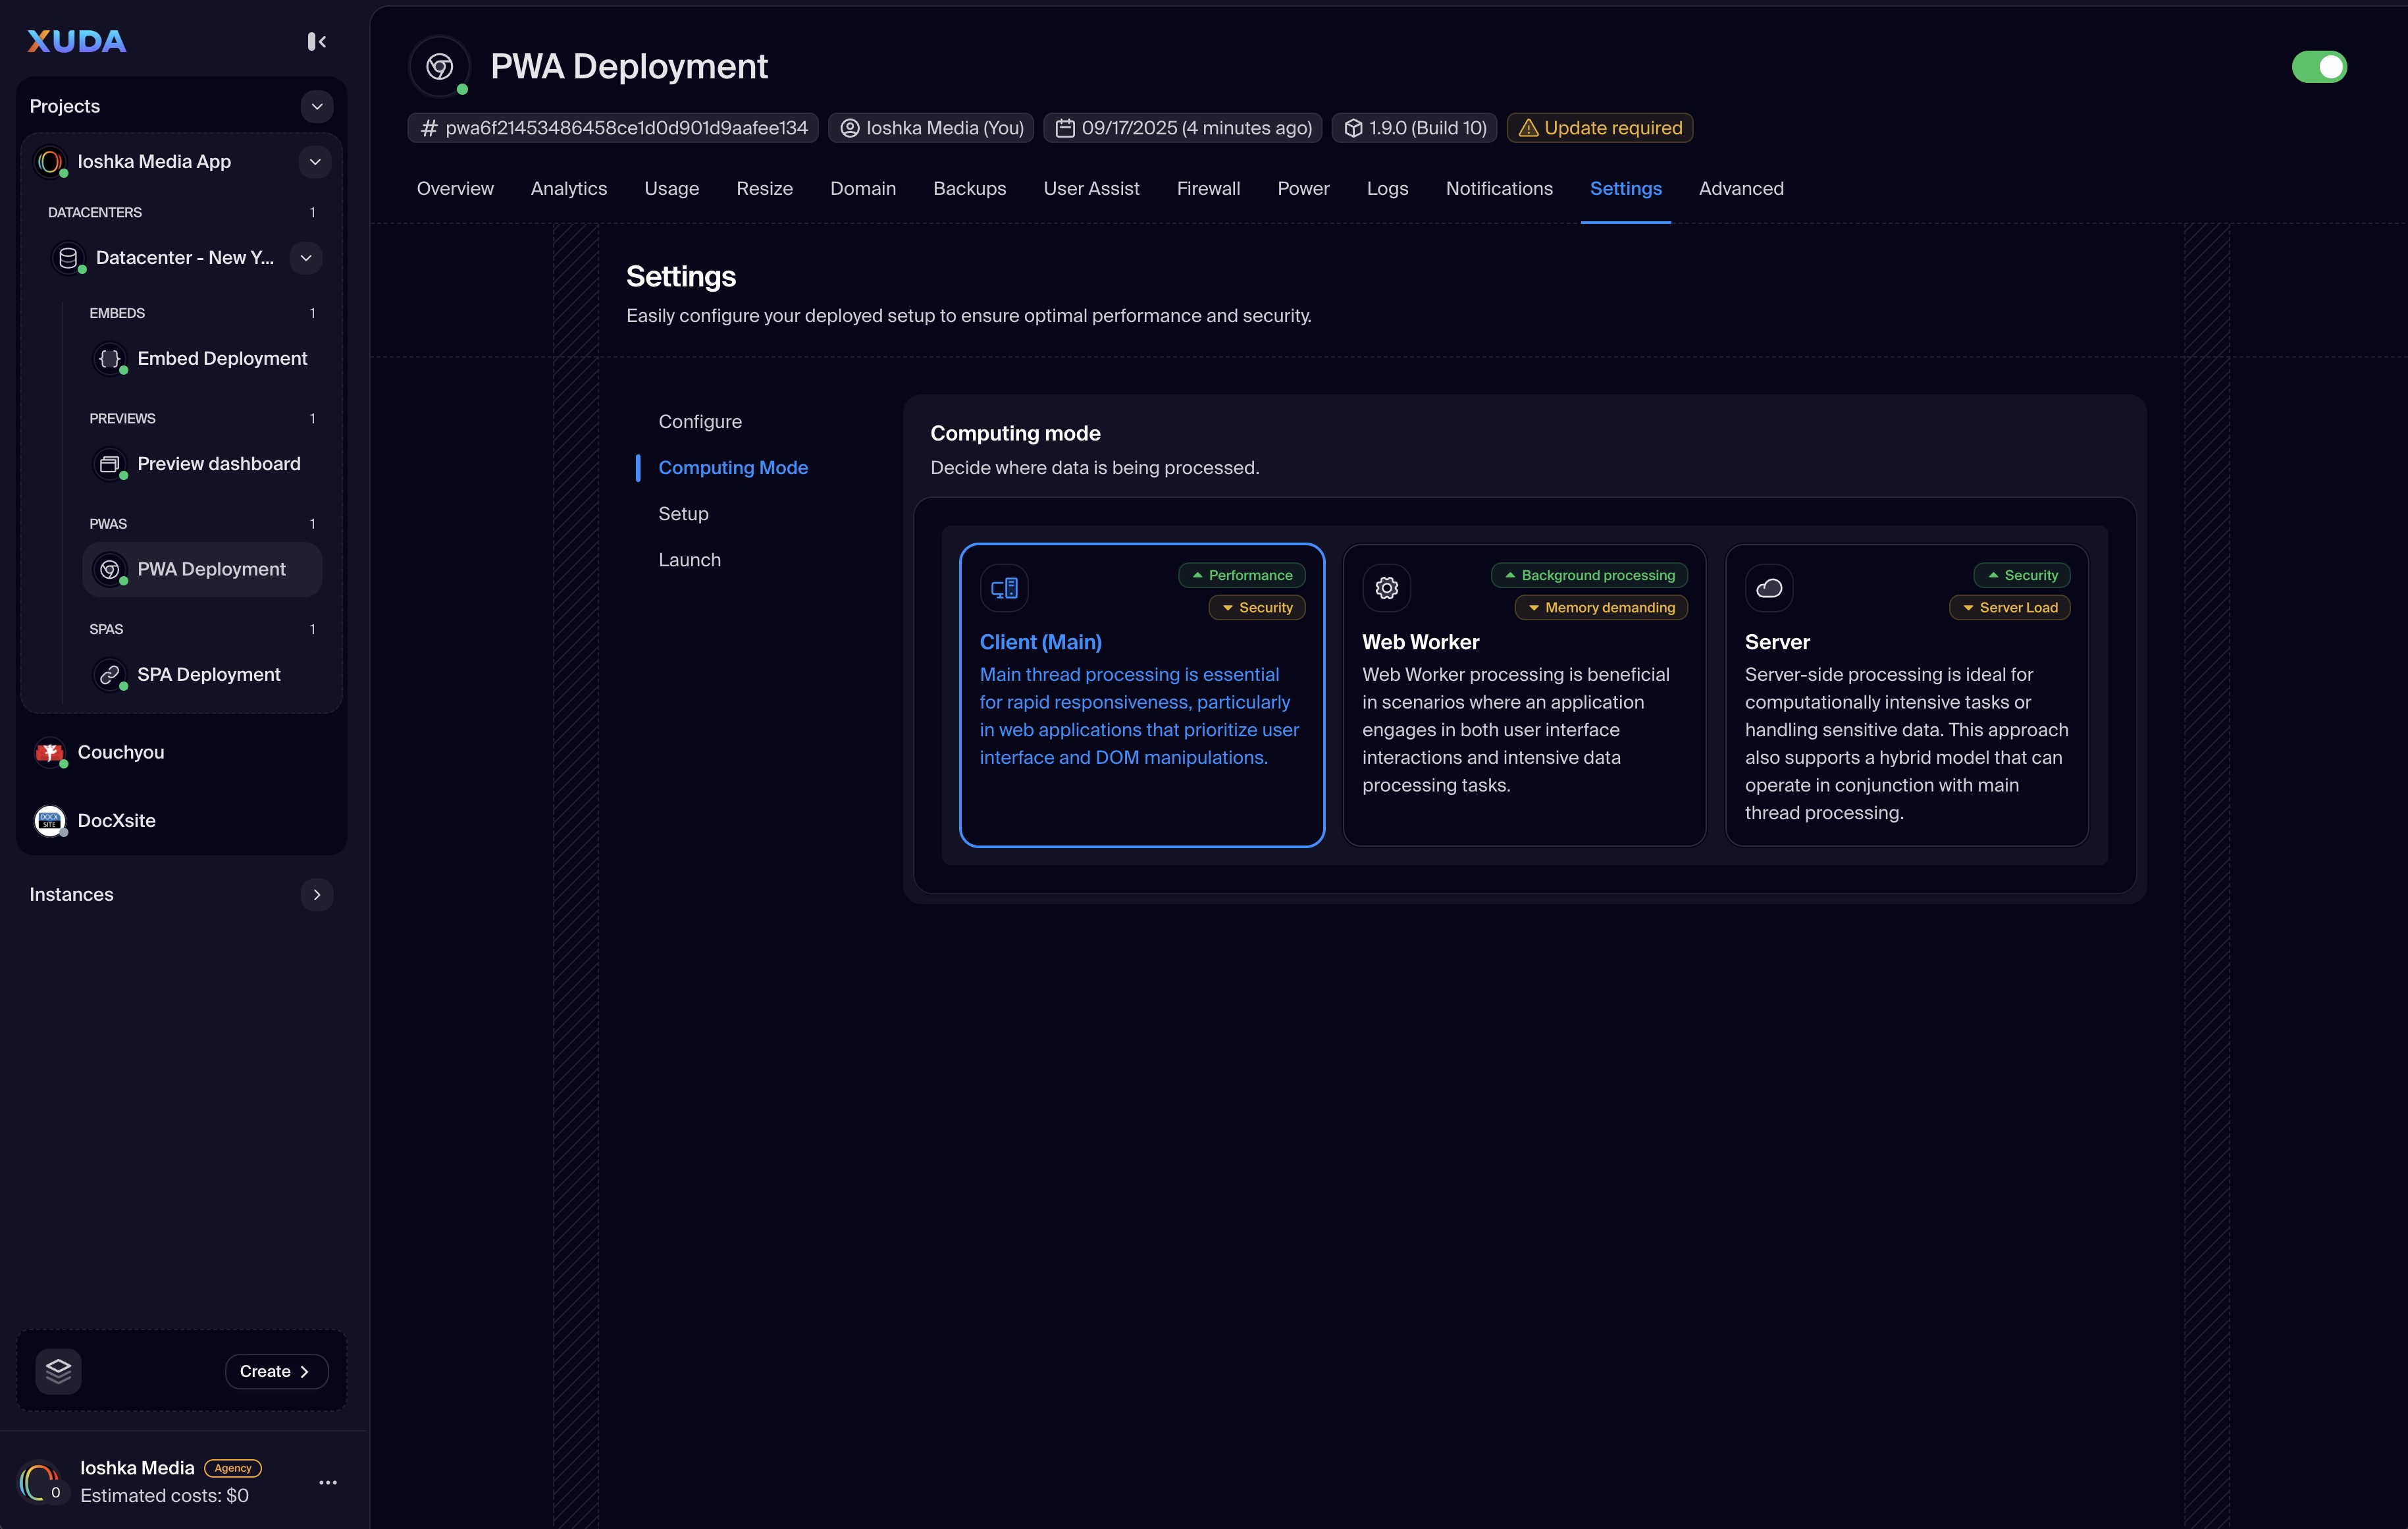This screenshot has height=1529, width=2408.
Task: Click the layers icon next to Create
Action: [58, 1370]
